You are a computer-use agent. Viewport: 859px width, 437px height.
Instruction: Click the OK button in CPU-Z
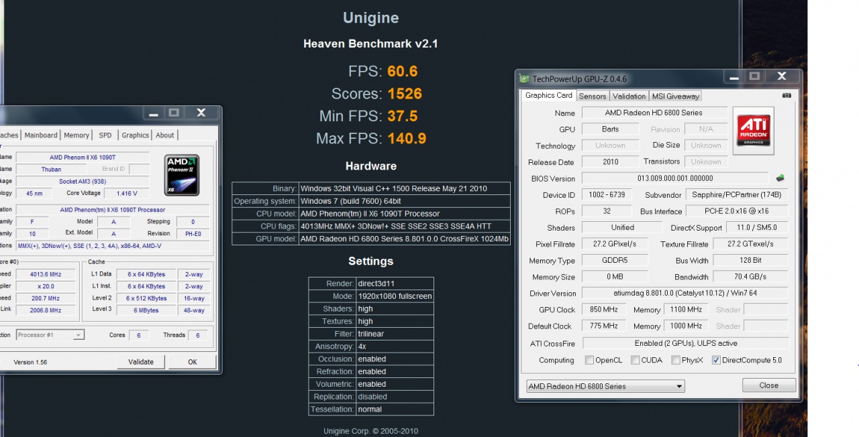(x=193, y=362)
